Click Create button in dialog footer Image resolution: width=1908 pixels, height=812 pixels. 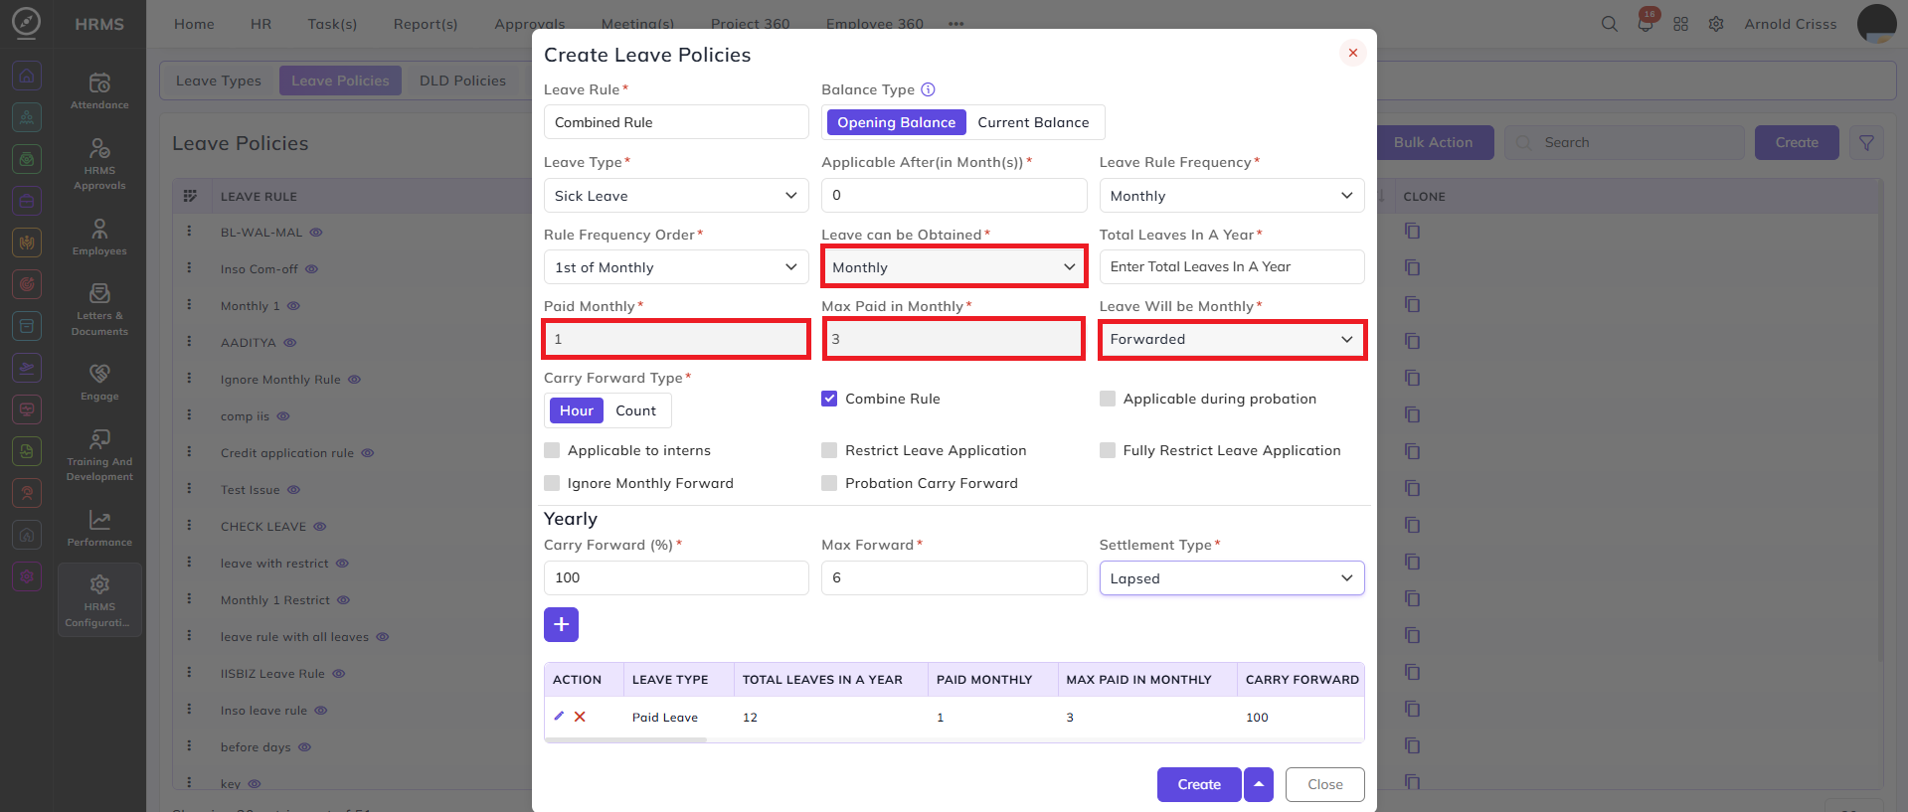coord(1199,784)
